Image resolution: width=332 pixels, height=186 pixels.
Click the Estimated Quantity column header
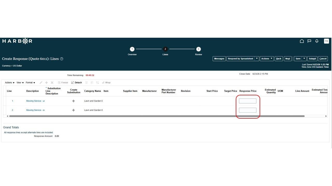[270, 91]
